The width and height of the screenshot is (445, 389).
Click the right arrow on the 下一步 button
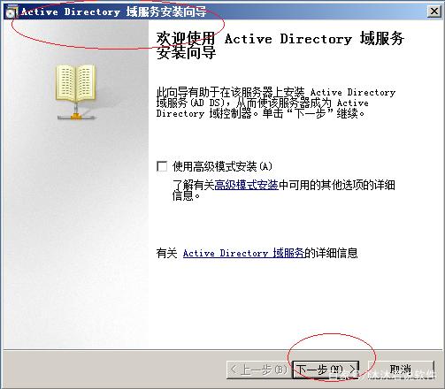[x=352, y=370]
